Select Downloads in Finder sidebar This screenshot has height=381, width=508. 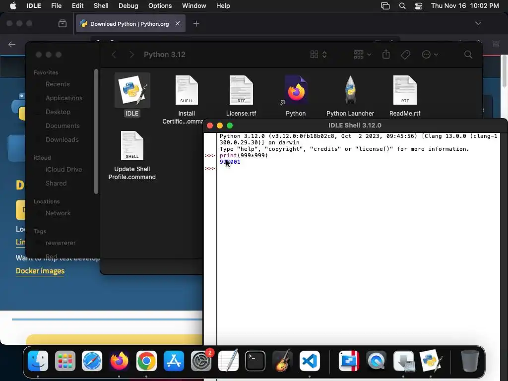(x=62, y=140)
